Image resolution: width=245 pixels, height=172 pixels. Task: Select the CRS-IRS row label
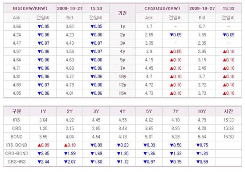16,162
